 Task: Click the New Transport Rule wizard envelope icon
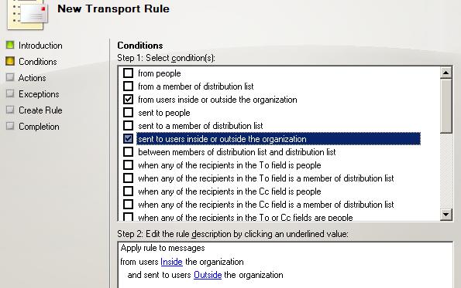(x=28, y=14)
